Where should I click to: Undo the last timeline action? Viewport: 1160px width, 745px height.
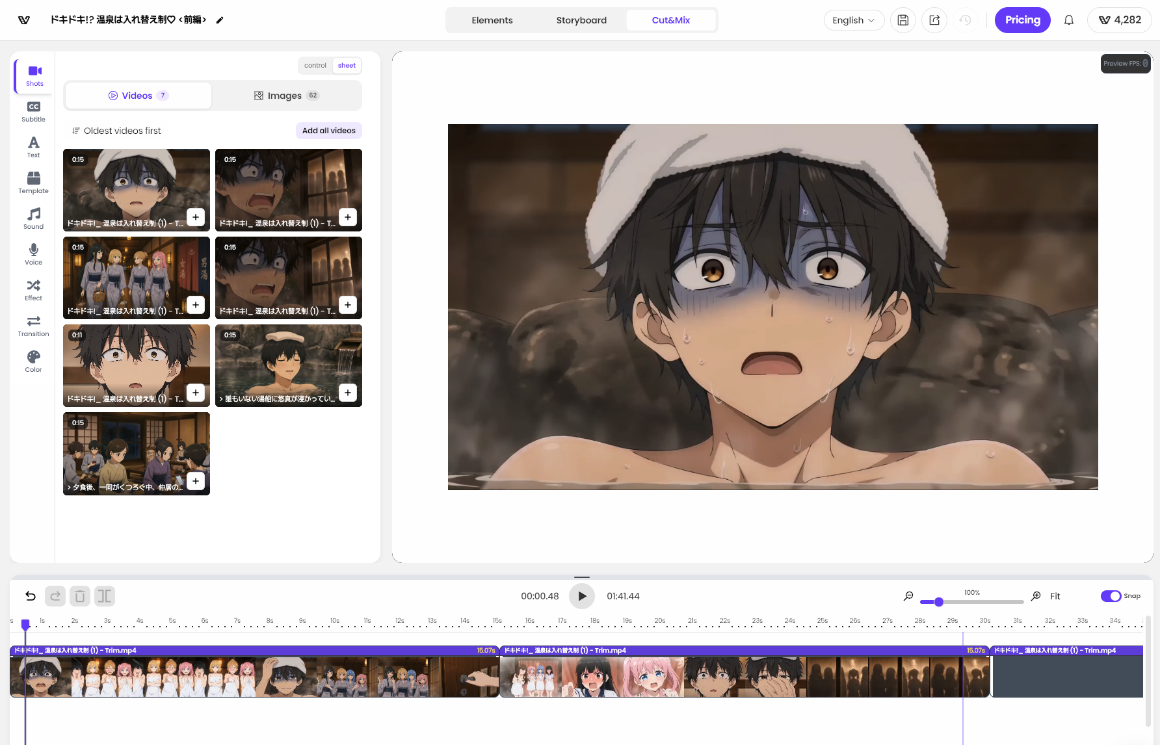(x=31, y=596)
